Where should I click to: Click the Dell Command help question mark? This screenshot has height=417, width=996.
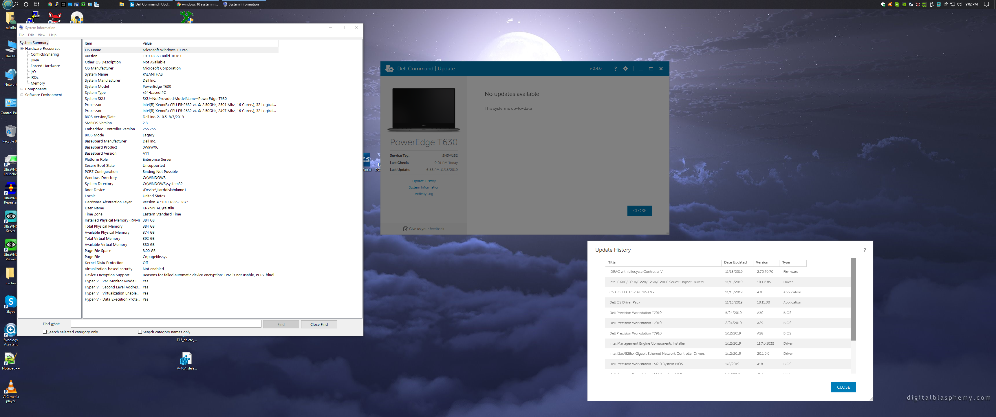tap(615, 68)
